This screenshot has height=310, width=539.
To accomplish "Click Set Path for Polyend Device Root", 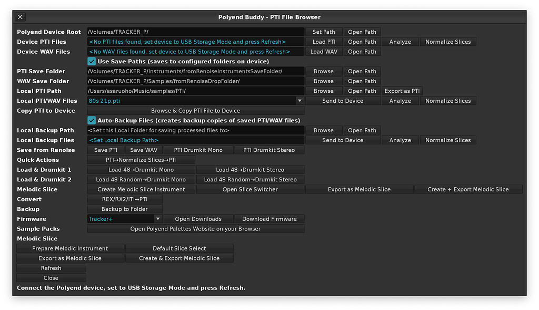I will tap(323, 32).
